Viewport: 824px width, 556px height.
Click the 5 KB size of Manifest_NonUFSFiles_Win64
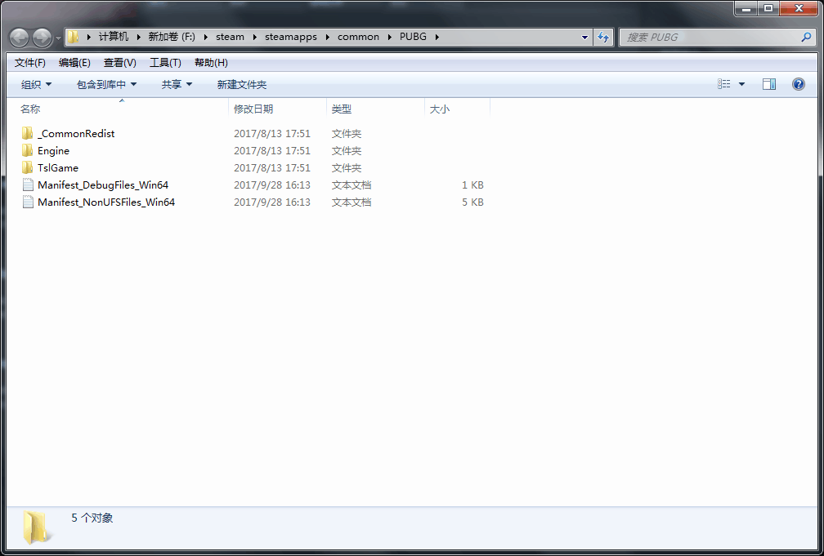(473, 202)
